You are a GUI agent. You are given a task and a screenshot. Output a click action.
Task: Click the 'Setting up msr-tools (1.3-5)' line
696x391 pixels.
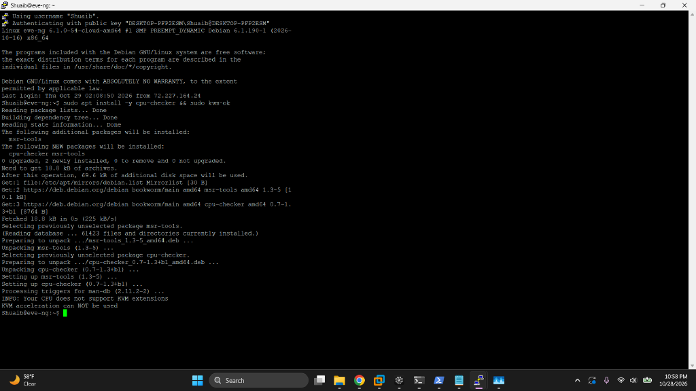pos(60,277)
